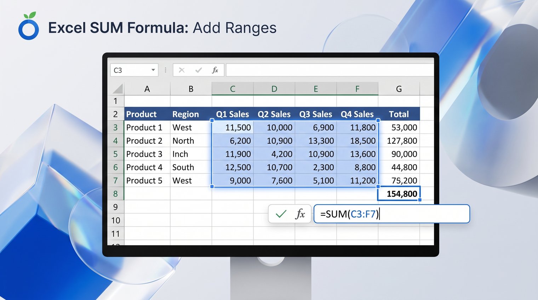Click the fill handle of cell 154,800

coord(420,200)
